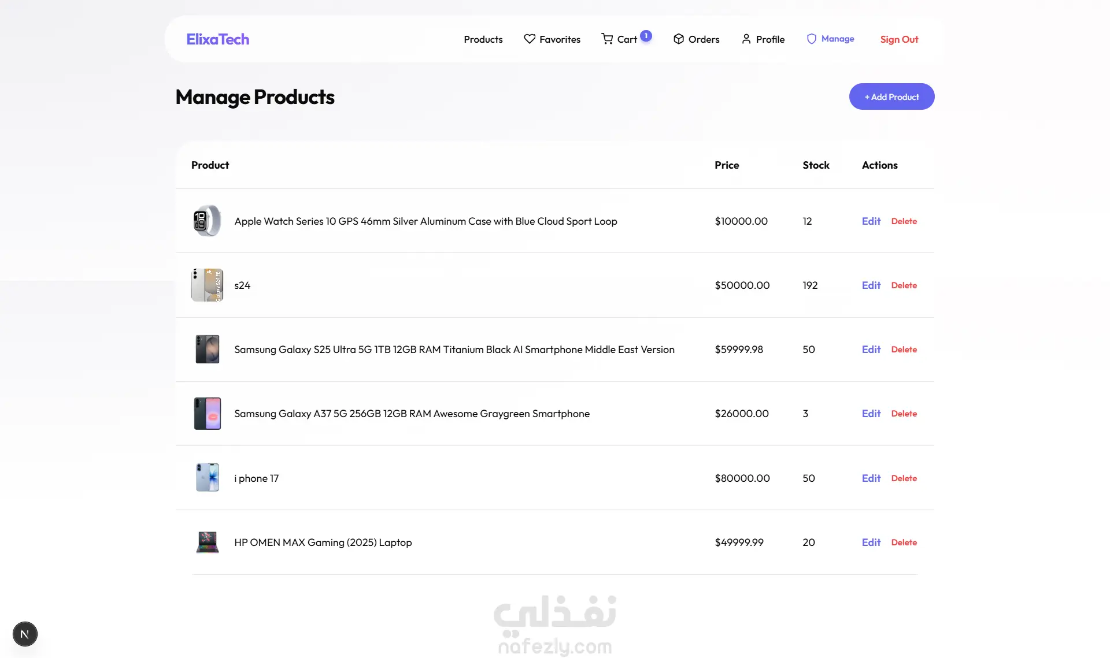Delete the s24 product

click(904, 285)
